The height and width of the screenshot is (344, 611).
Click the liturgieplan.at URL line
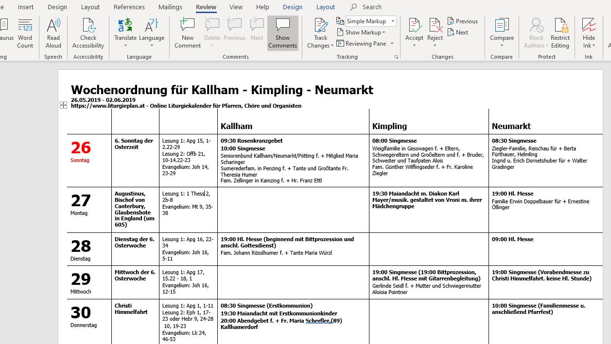pyautogui.click(x=186, y=106)
